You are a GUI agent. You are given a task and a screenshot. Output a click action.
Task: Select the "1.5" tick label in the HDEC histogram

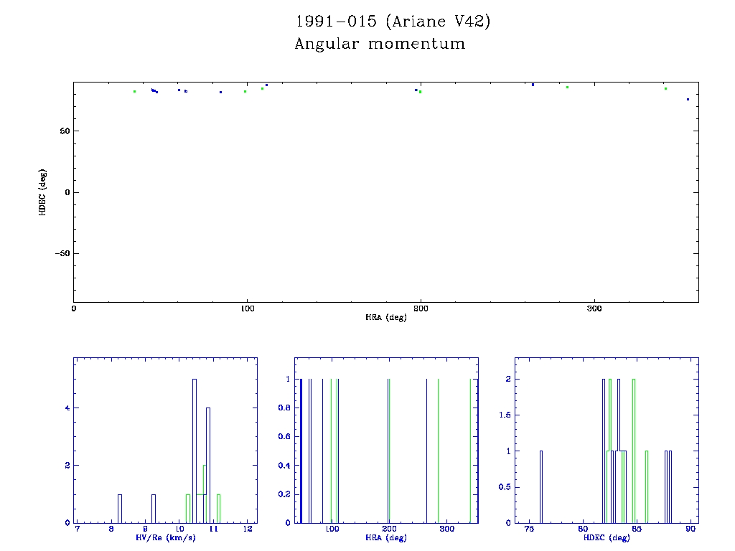coord(505,415)
